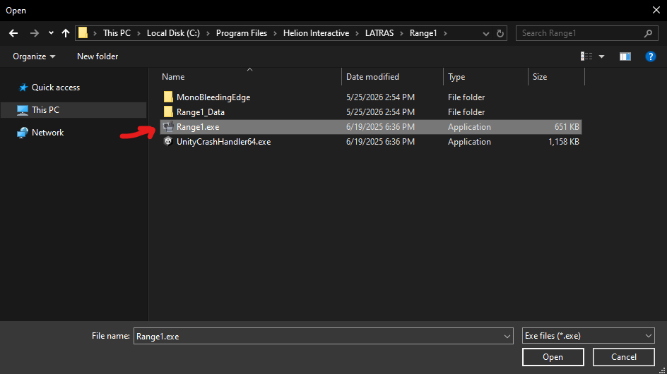Show the preview pane

(625, 56)
